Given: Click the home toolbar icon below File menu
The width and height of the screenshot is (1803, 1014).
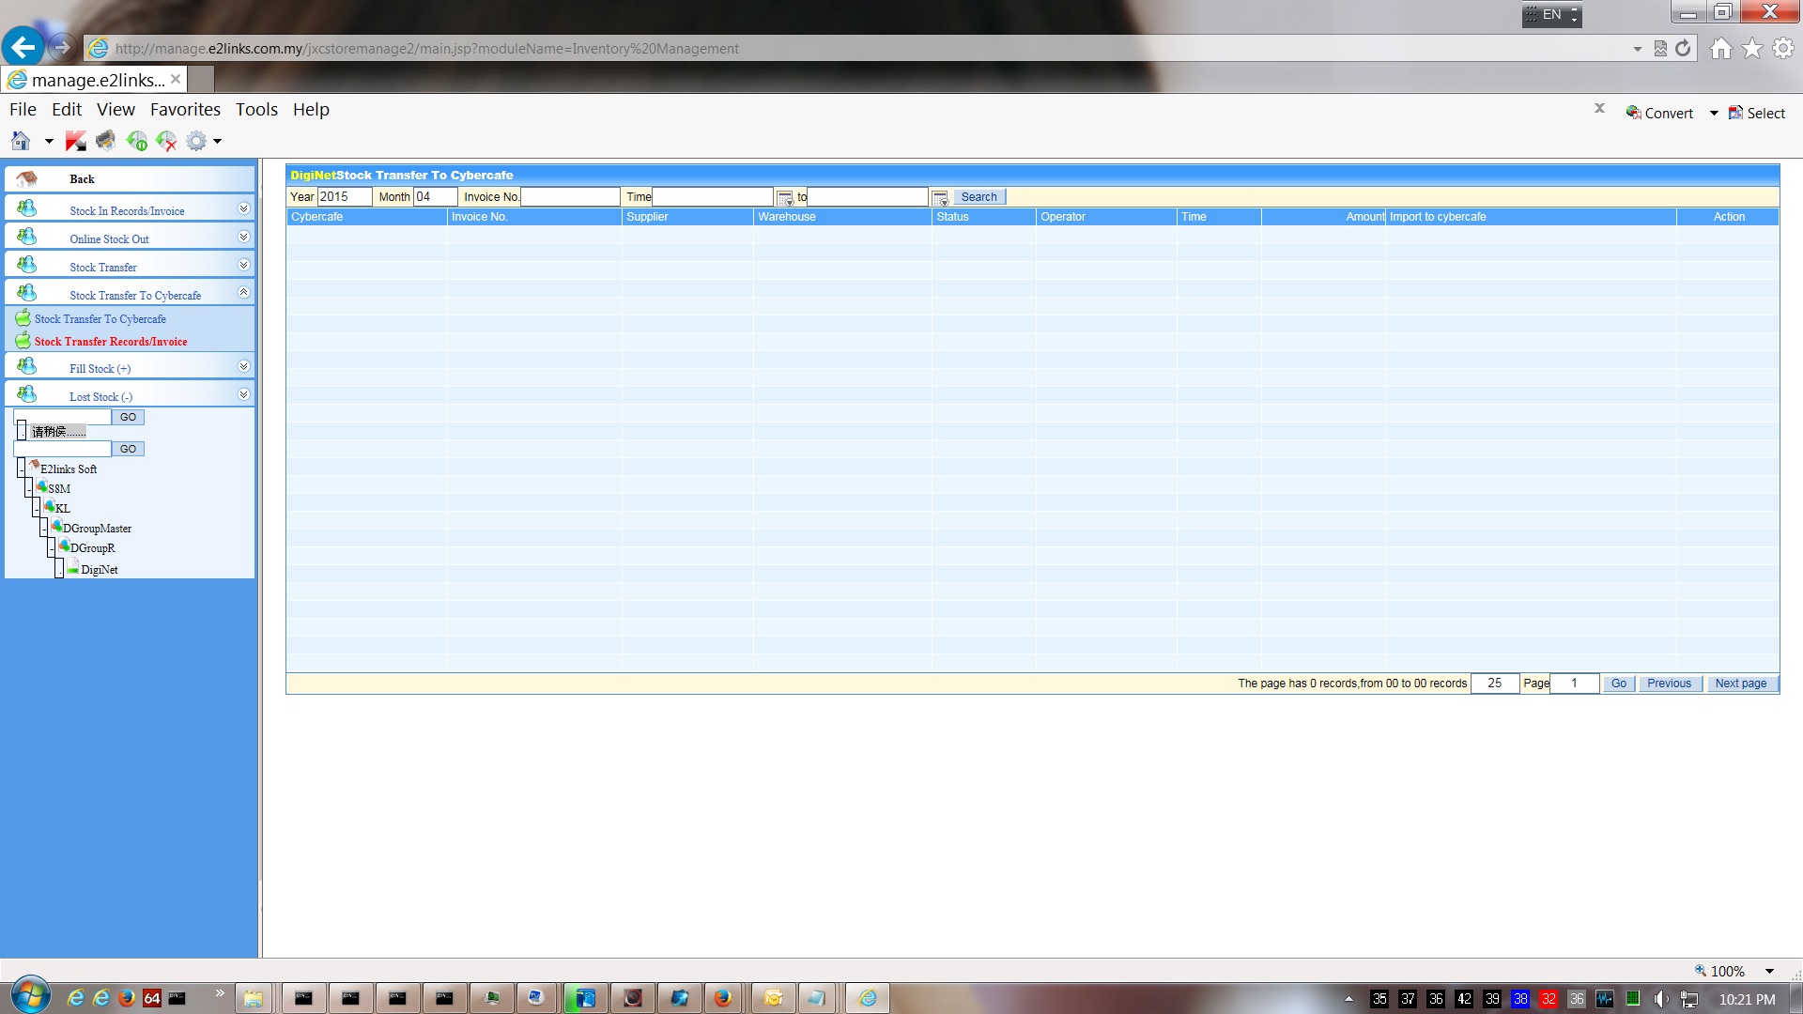Looking at the screenshot, I should [x=21, y=141].
